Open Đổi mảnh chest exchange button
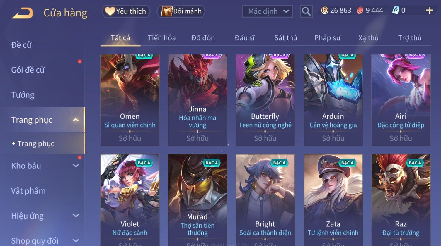The image size is (441, 246). [181, 11]
